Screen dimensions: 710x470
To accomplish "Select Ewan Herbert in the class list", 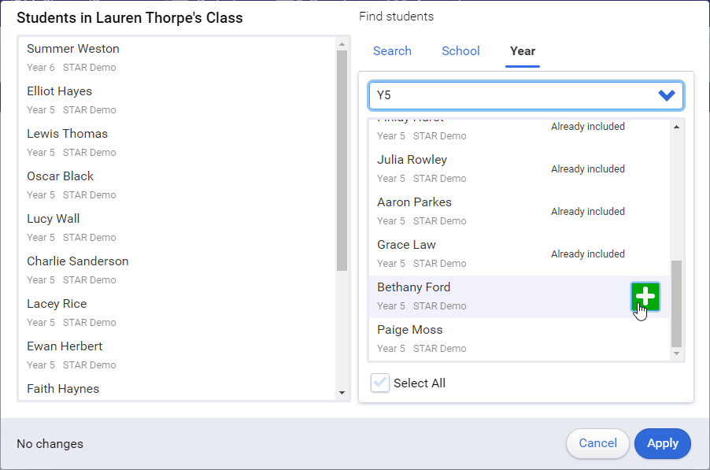I will click(x=176, y=355).
